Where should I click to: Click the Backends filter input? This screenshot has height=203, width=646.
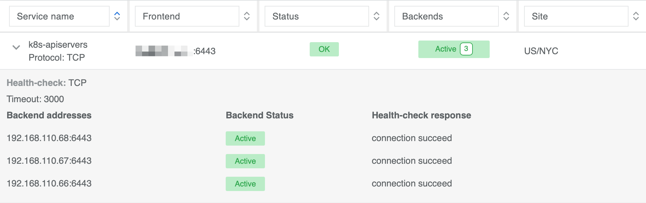coord(447,16)
